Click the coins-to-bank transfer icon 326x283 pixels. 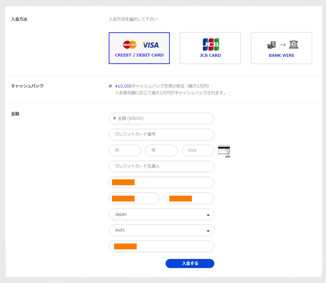click(282, 45)
